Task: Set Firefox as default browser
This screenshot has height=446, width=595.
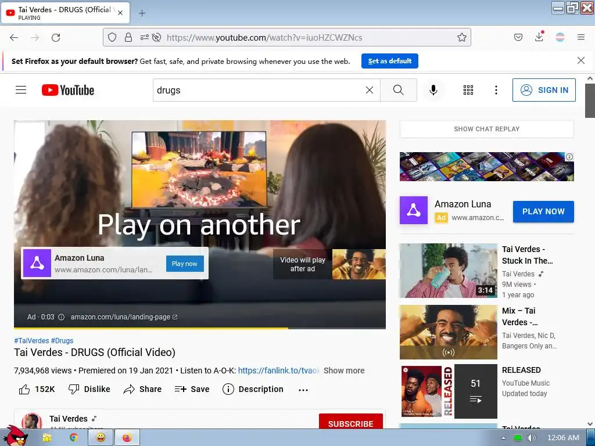Action: point(390,61)
